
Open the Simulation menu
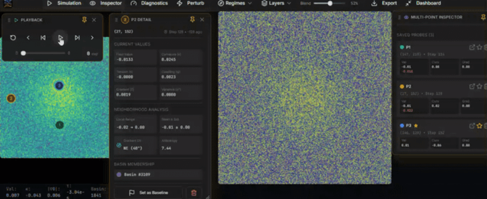[x=64, y=3]
